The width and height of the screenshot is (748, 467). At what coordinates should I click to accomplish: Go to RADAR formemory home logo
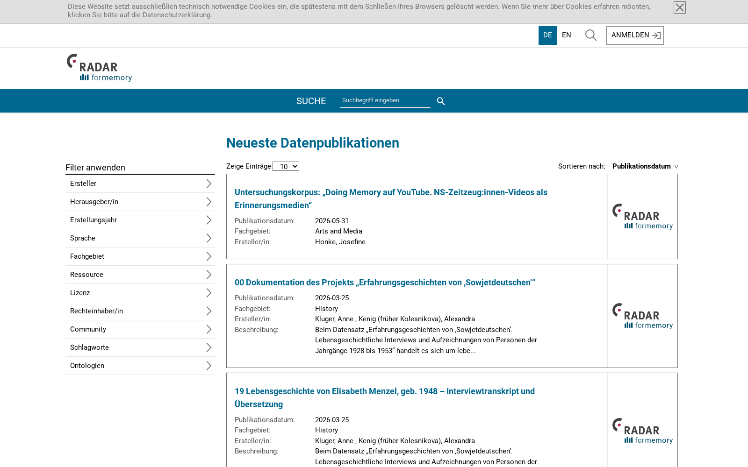[99, 68]
